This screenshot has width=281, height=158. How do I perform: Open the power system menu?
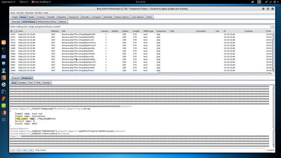click(276, 2)
